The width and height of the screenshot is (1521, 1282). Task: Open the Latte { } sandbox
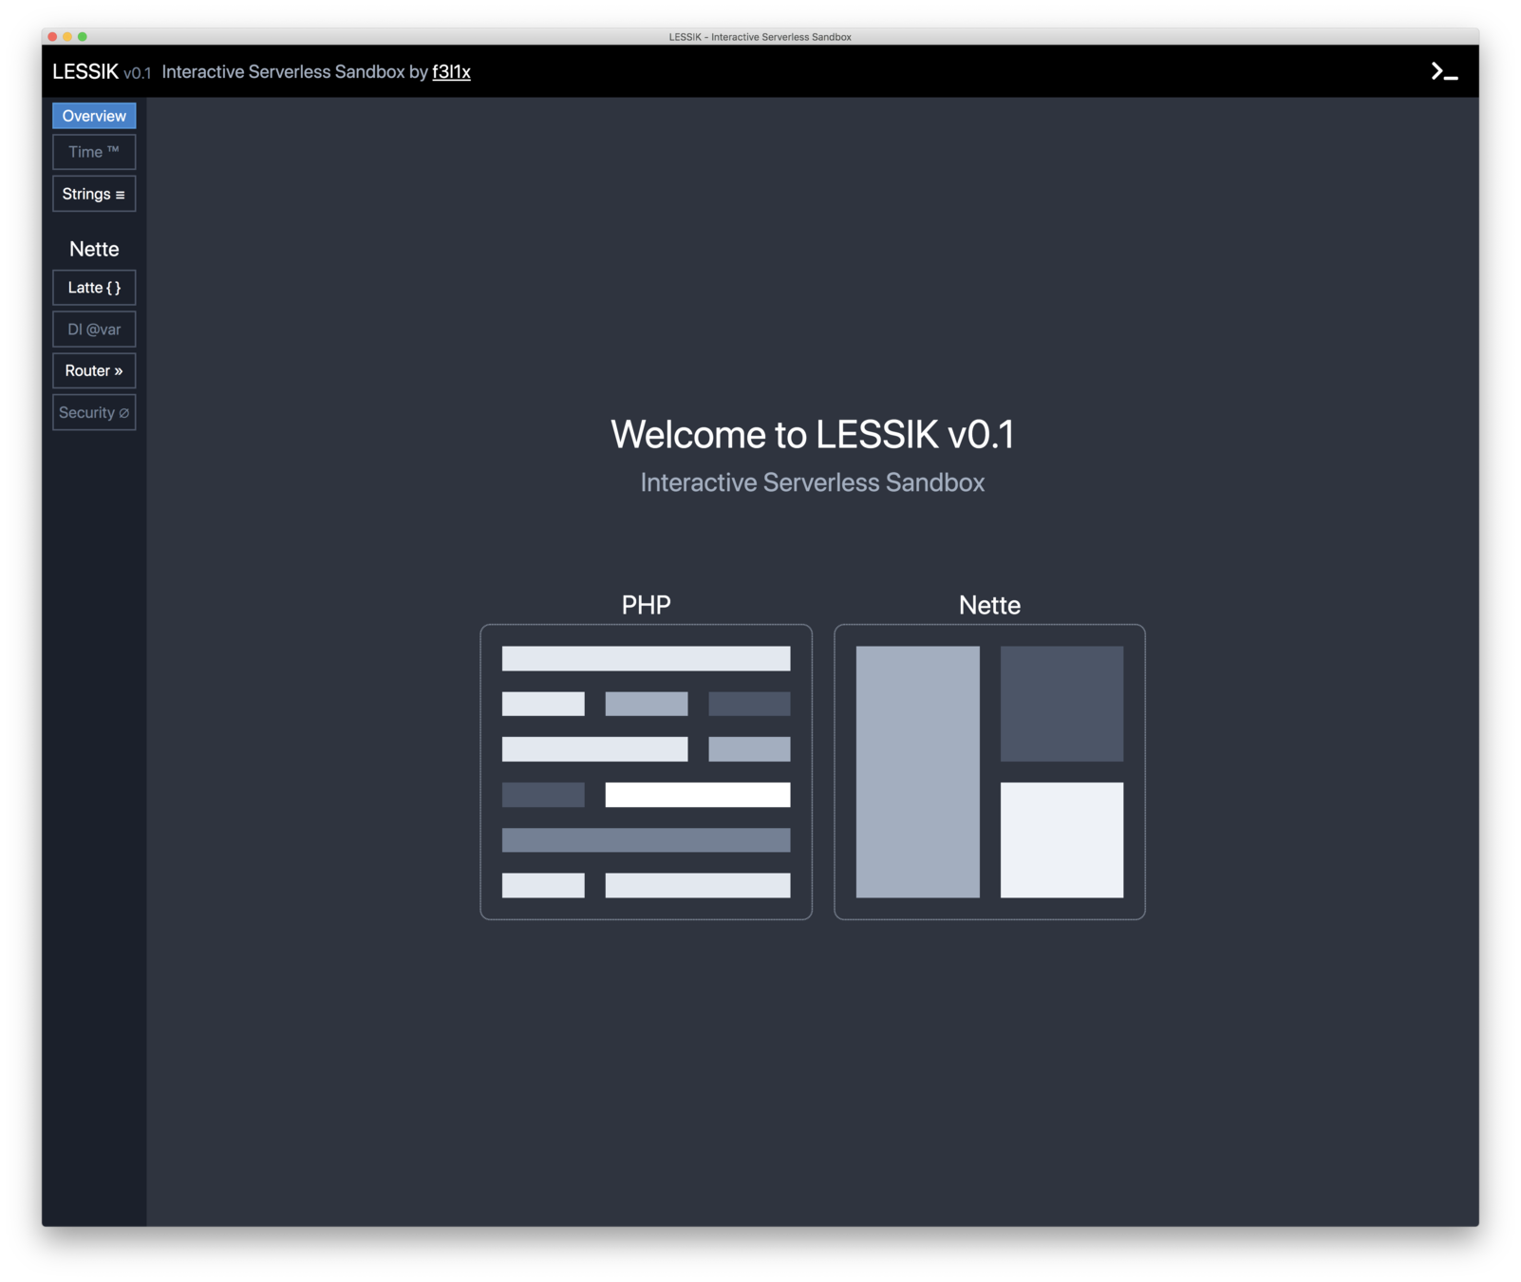(x=94, y=288)
